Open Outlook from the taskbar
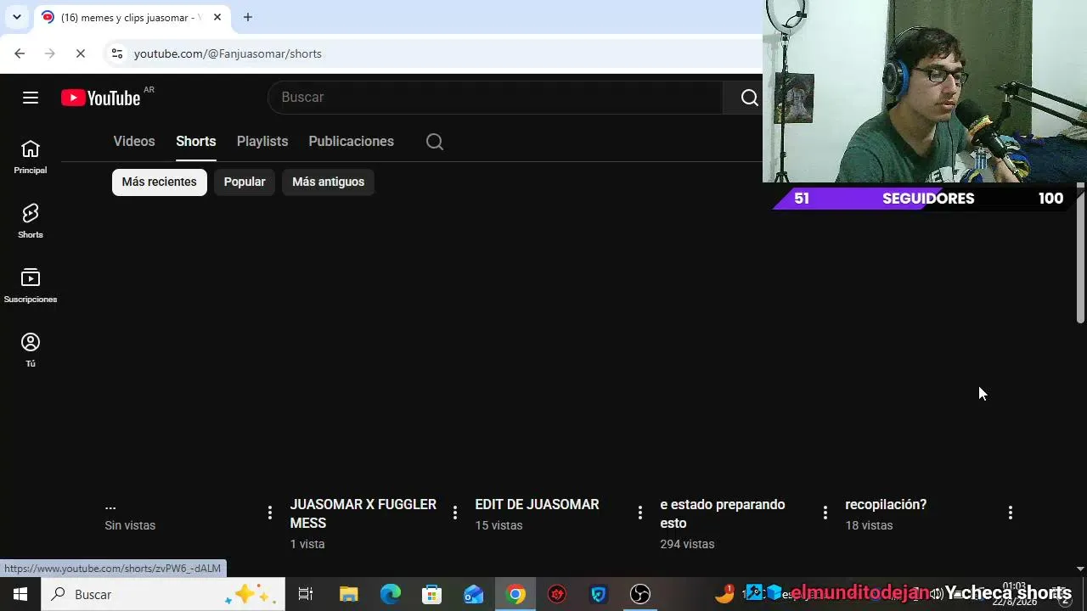Image resolution: width=1087 pixels, height=611 pixels. 473,594
